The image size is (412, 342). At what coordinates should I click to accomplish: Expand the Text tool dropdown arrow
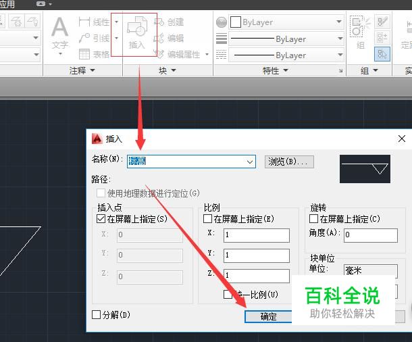point(60,54)
